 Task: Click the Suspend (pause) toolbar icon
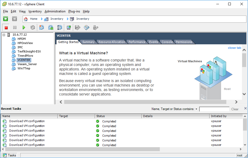tap(15, 28)
